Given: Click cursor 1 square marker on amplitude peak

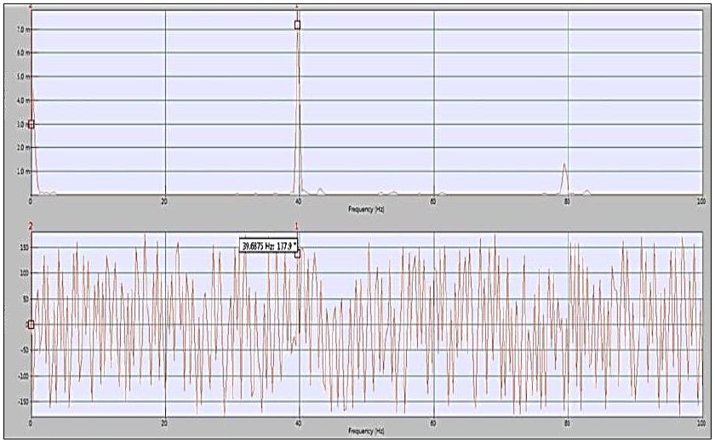Looking at the screenshot, I should [x=297, y=25].
